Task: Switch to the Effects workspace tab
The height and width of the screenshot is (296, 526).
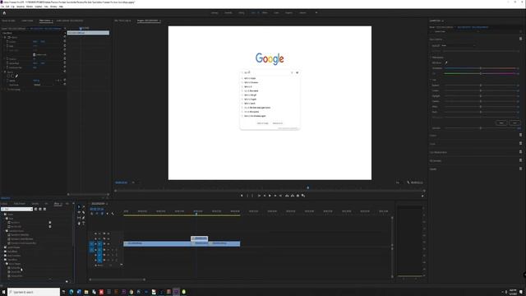Action: coord(265,13)
